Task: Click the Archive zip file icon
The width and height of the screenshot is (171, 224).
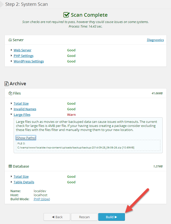Action: click(7, 84)
